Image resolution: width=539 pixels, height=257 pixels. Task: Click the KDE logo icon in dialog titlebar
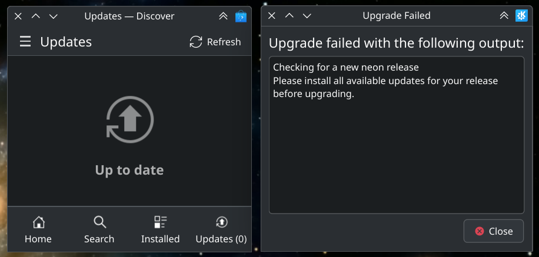click(521, 16)
